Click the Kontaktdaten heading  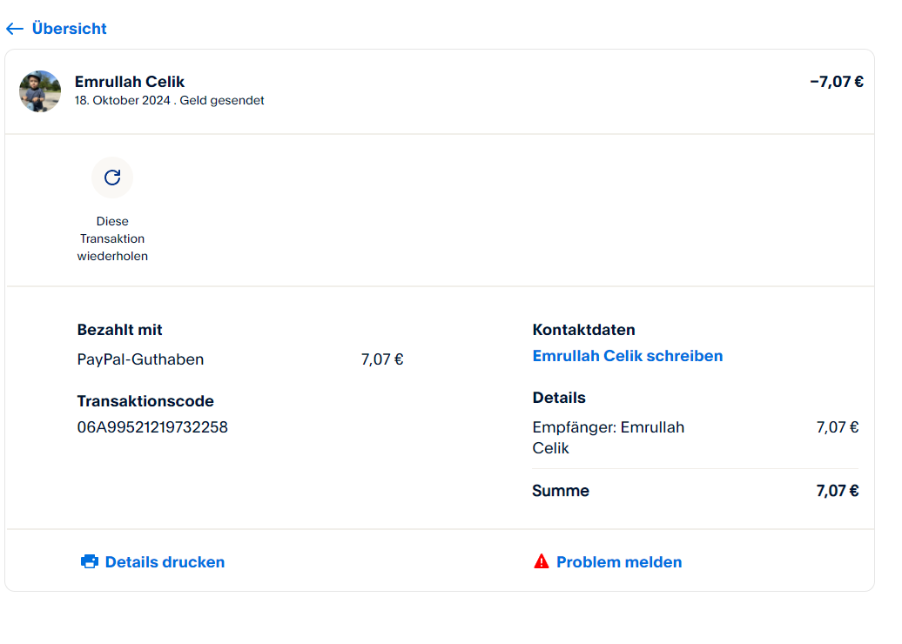tap(583, 330)
